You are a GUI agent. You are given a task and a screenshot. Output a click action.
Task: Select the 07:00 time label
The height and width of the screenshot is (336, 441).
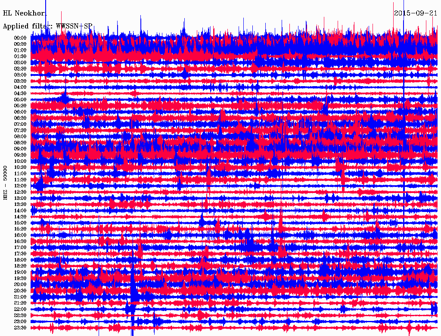pos(20,124)
